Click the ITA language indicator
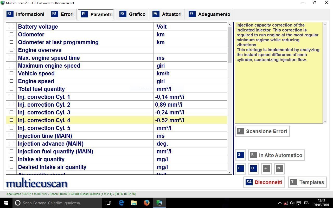333x208 pixels. coord(306,203)
